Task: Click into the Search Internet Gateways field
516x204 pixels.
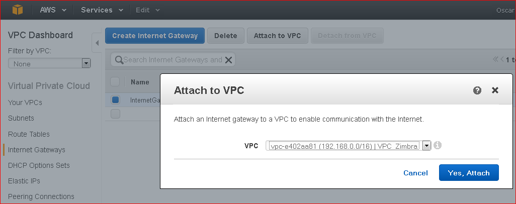Action: coord(173,60)
